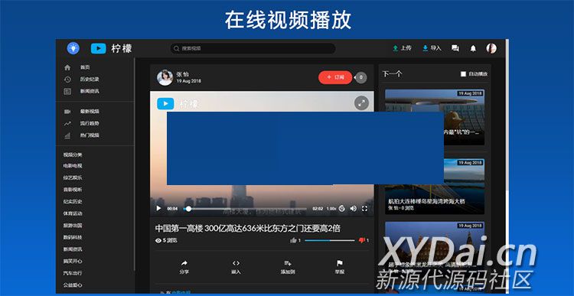This screenshot has width=574, height=296.
Task: Open the notifications bell
Action: click(x=473, y=48)
